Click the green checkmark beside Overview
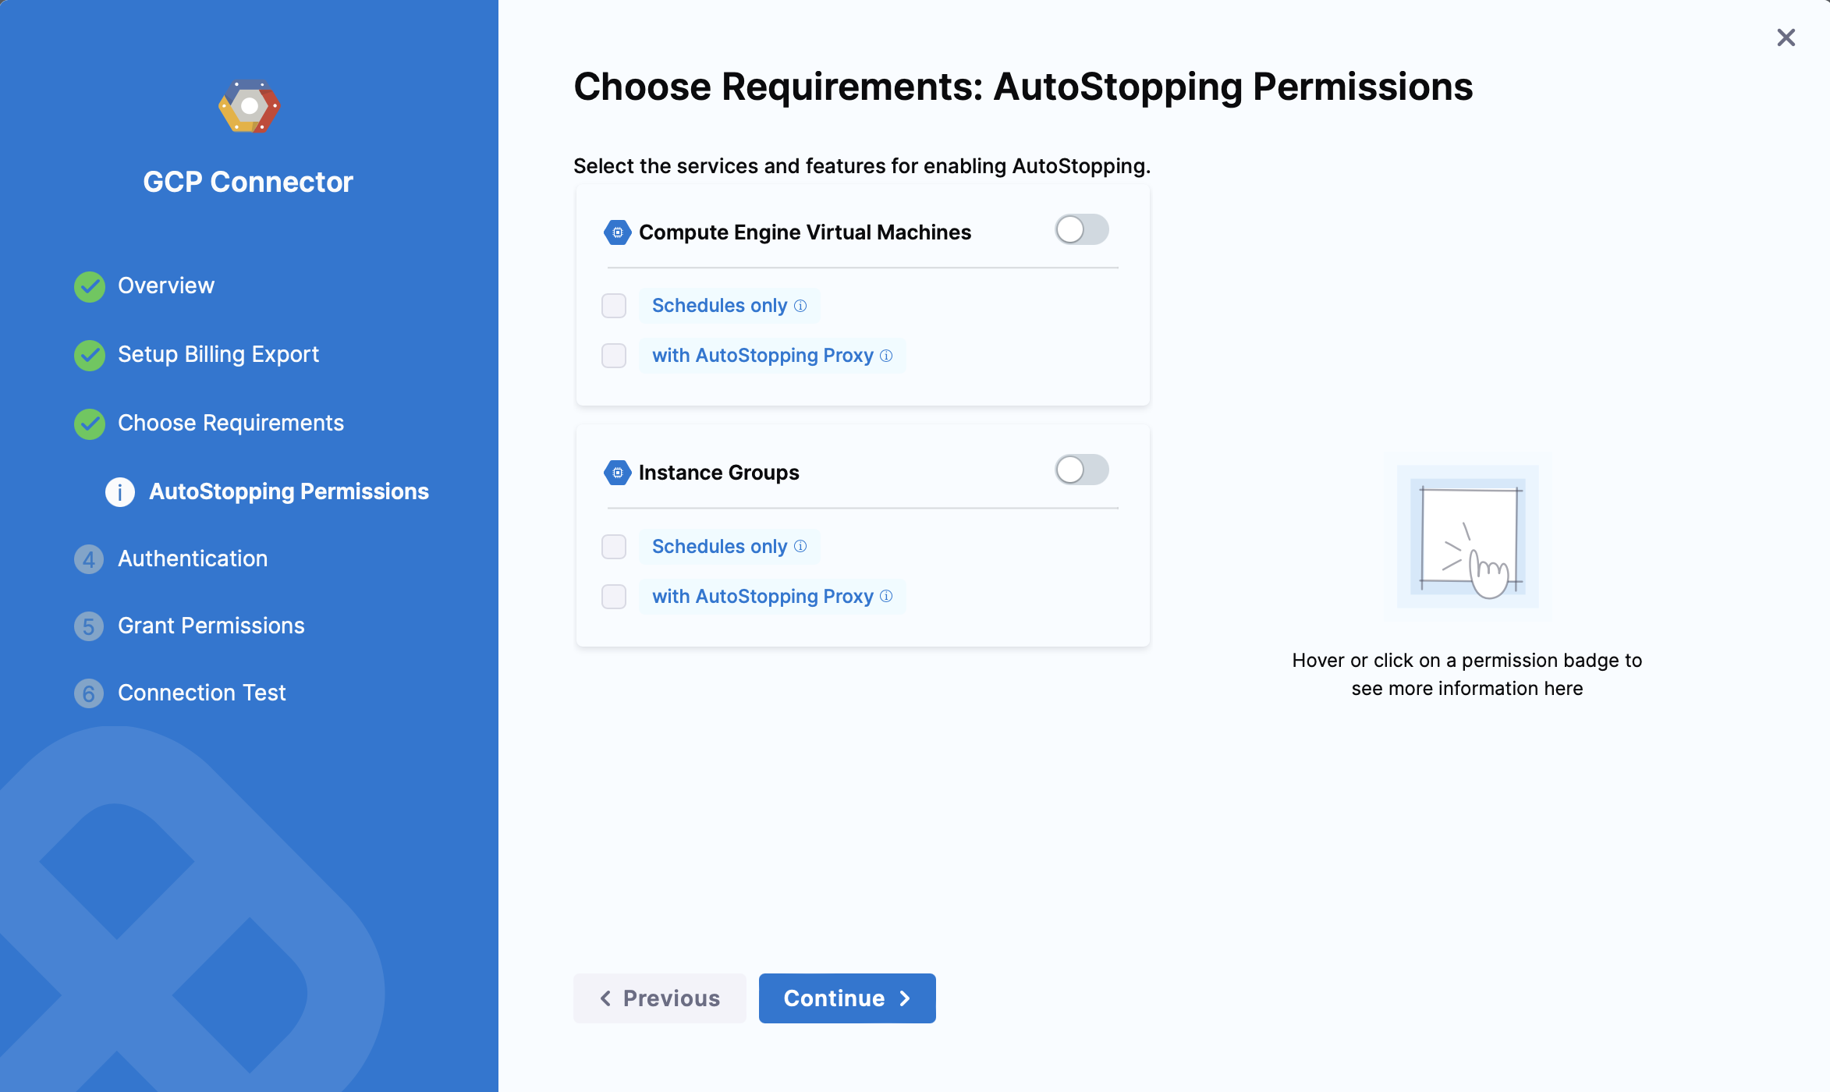The height and width of the screenshot is (1092, 1830). (x=90, y=286)
